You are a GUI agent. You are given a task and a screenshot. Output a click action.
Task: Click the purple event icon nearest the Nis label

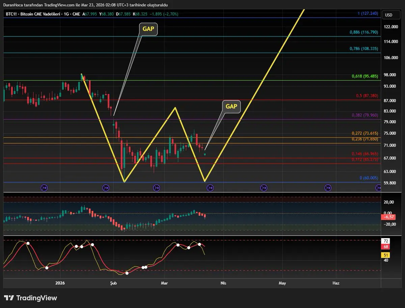tap(210, 187)
